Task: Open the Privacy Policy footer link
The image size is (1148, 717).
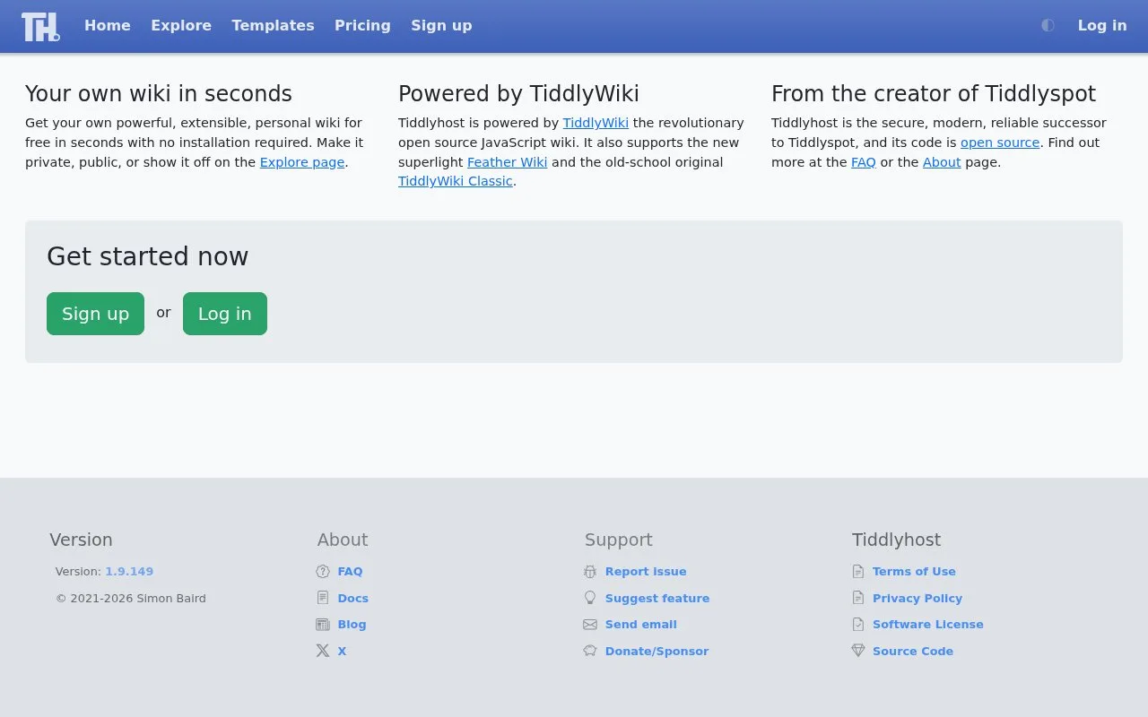Action: [x=918, y=598]
